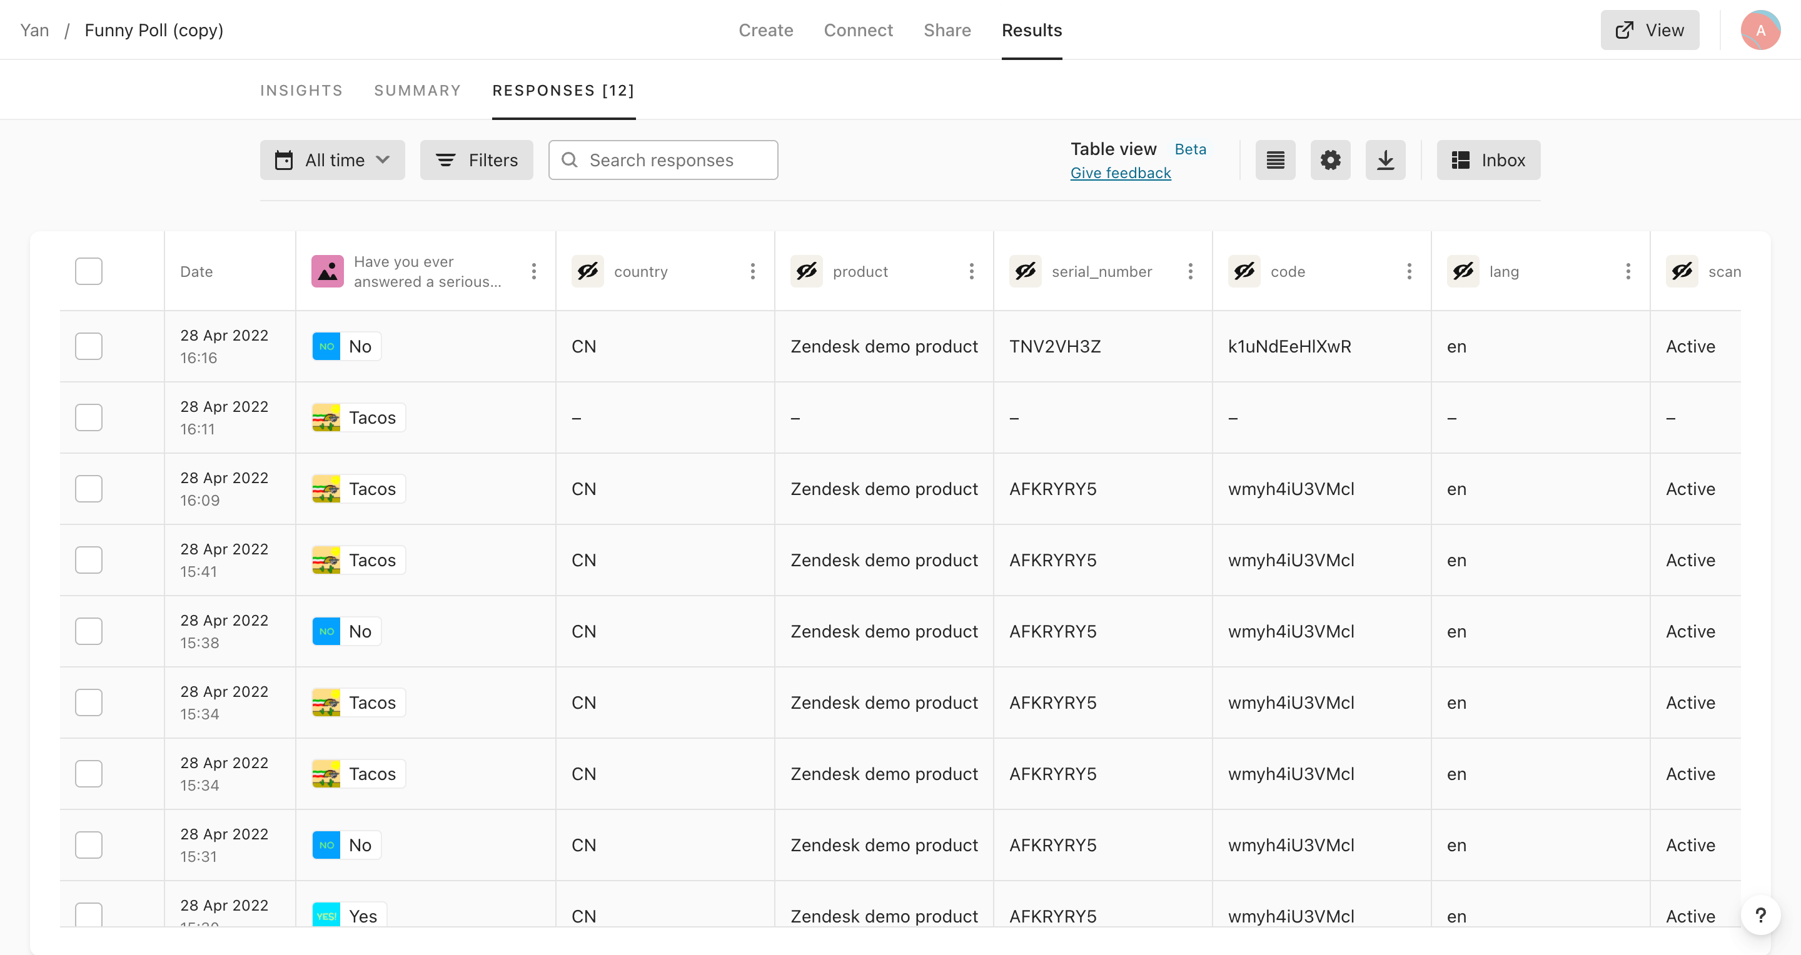Open the code column options menu
Screen dimensions: 1801x955
1409,271
